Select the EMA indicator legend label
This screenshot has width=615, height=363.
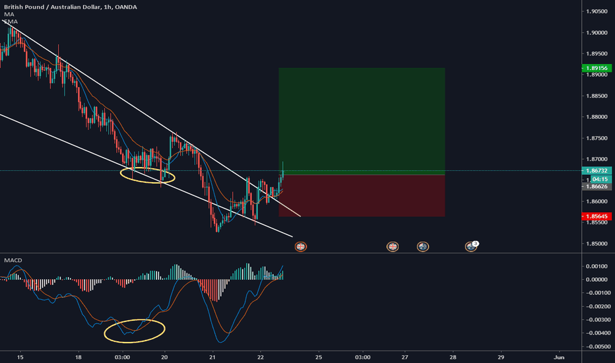11,22
